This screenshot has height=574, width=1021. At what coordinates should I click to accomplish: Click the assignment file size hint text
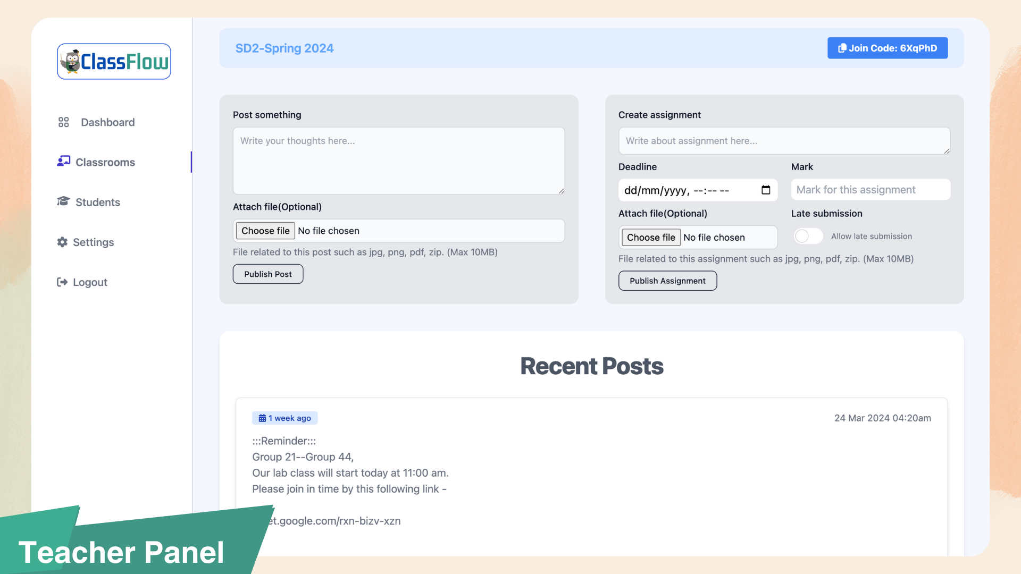click(766, 259)
